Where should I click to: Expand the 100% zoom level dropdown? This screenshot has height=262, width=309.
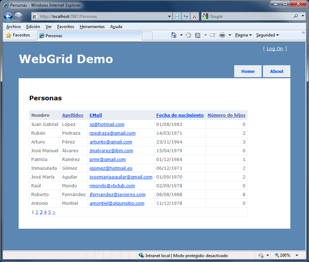(297, 256)
